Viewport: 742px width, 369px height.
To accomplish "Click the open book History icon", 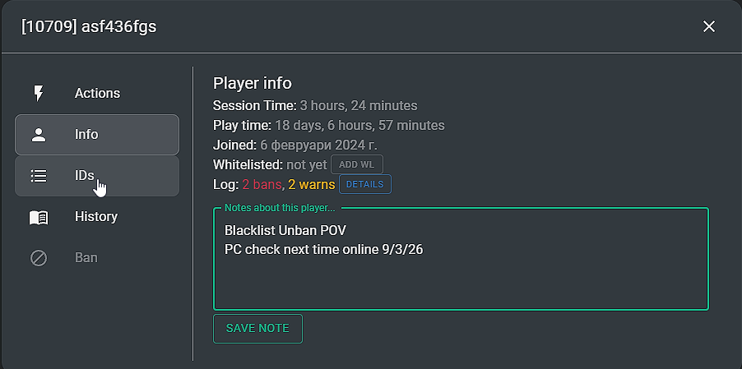I will tap(39, 217).
